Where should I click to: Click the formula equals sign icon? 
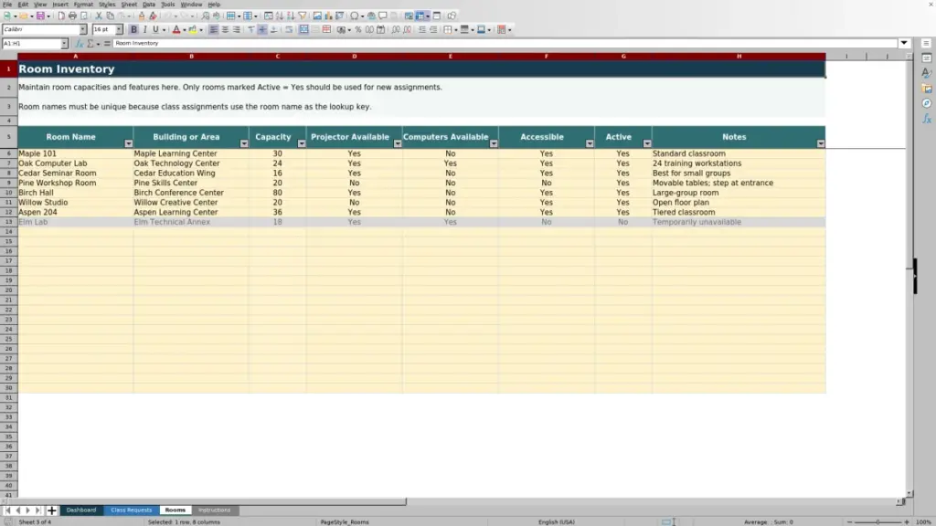(x=107, y=43)
